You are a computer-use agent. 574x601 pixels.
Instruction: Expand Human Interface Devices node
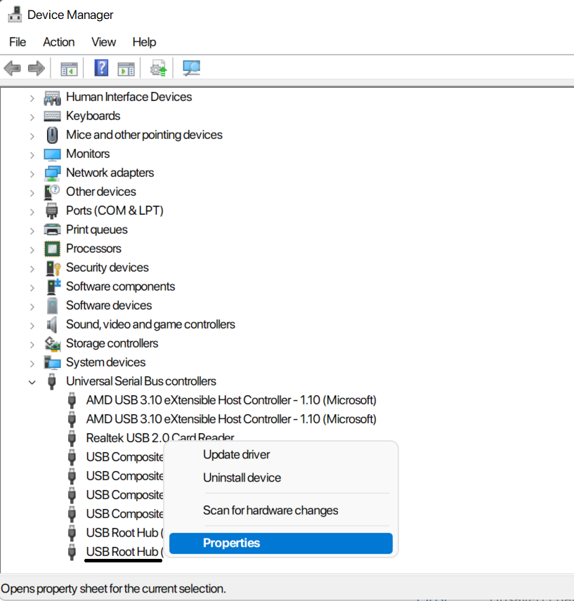pyautogui.click(x=32, y=98)
